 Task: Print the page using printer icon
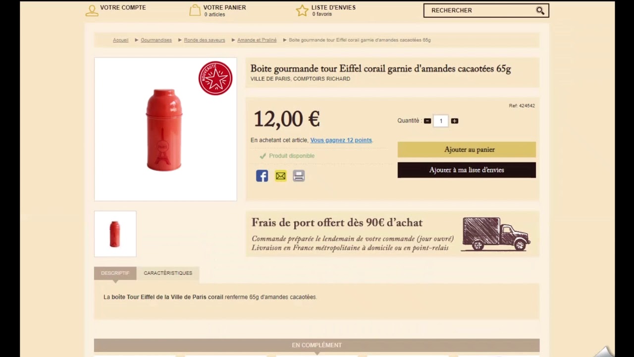click(299, 176)
